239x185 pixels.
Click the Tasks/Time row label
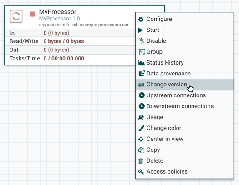tap(25, 59)
